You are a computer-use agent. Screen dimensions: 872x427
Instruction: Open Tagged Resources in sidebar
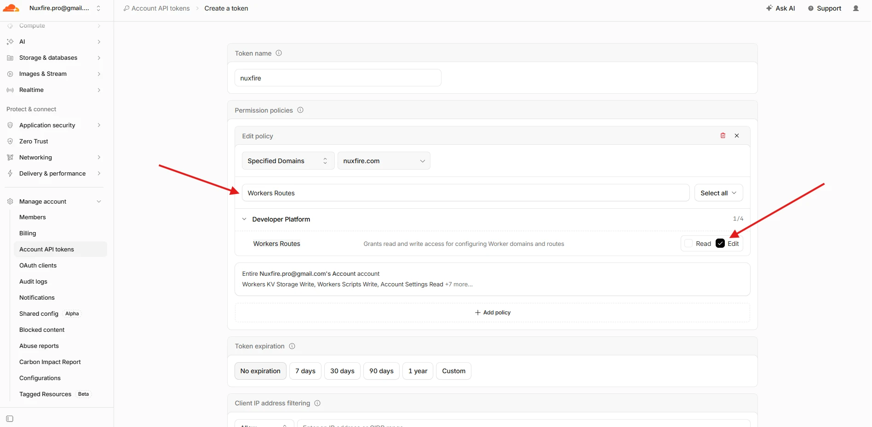click(45, 394)
